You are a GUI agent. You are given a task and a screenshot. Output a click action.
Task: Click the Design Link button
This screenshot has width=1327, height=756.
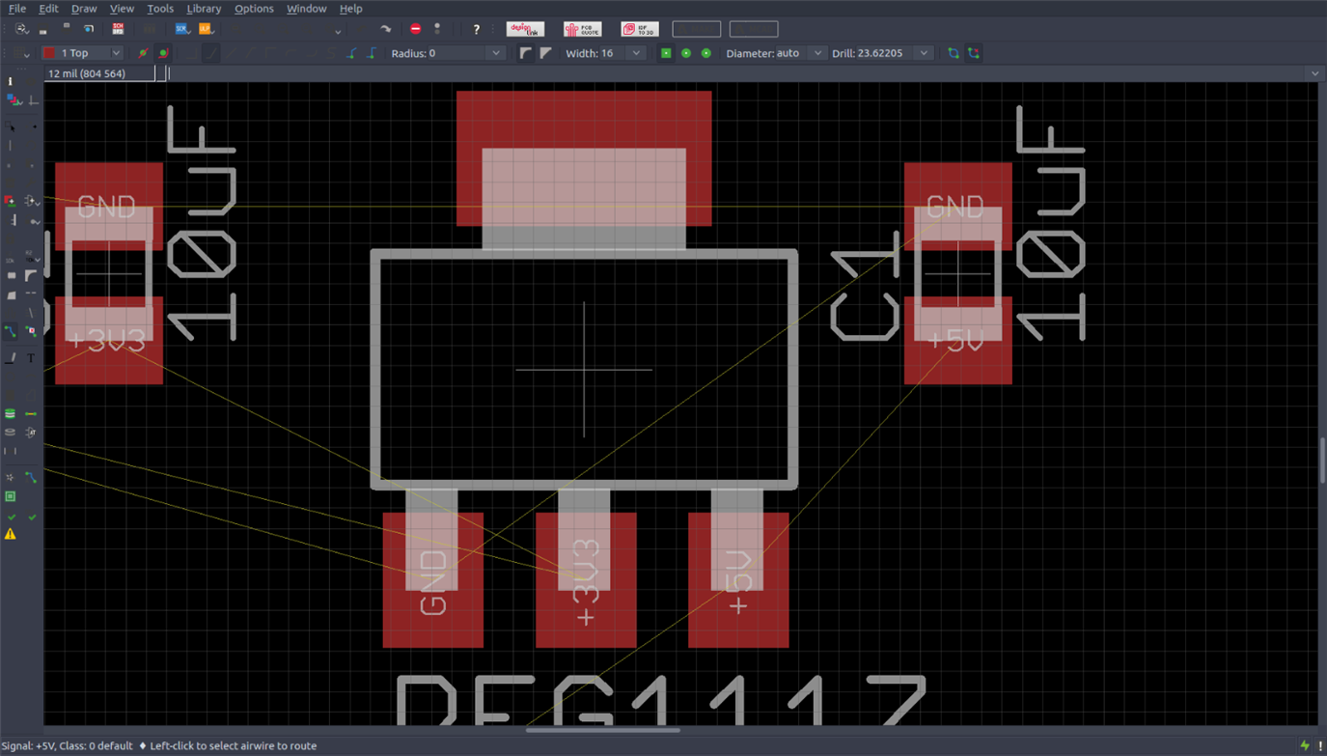pos(525,29)
